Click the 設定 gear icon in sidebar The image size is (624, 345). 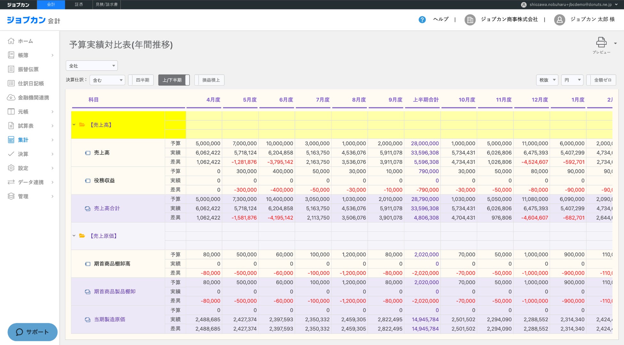coord(11,168)
